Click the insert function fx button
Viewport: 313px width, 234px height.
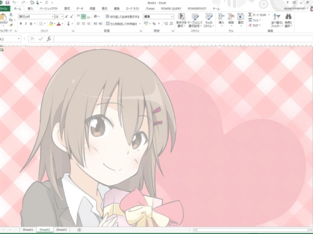click(49, 39)
